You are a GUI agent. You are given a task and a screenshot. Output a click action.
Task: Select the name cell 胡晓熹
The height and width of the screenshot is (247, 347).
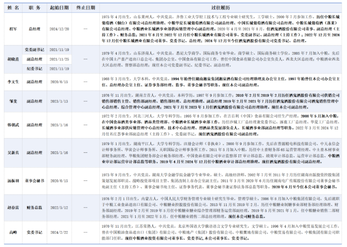[x=13, y=59]
